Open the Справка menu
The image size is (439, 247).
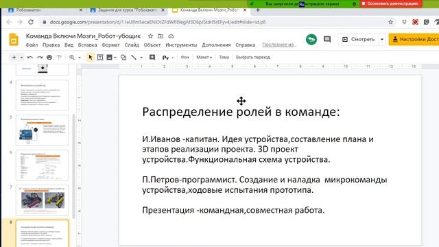click(x=246, y=45)
